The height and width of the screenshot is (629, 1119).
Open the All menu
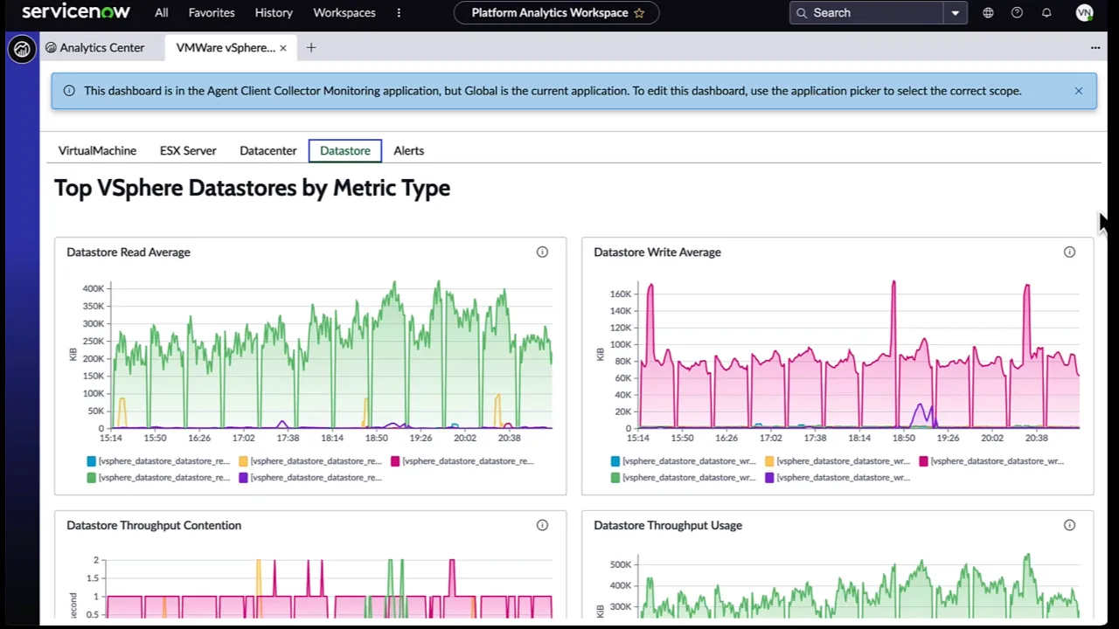[x=162, y=12]
